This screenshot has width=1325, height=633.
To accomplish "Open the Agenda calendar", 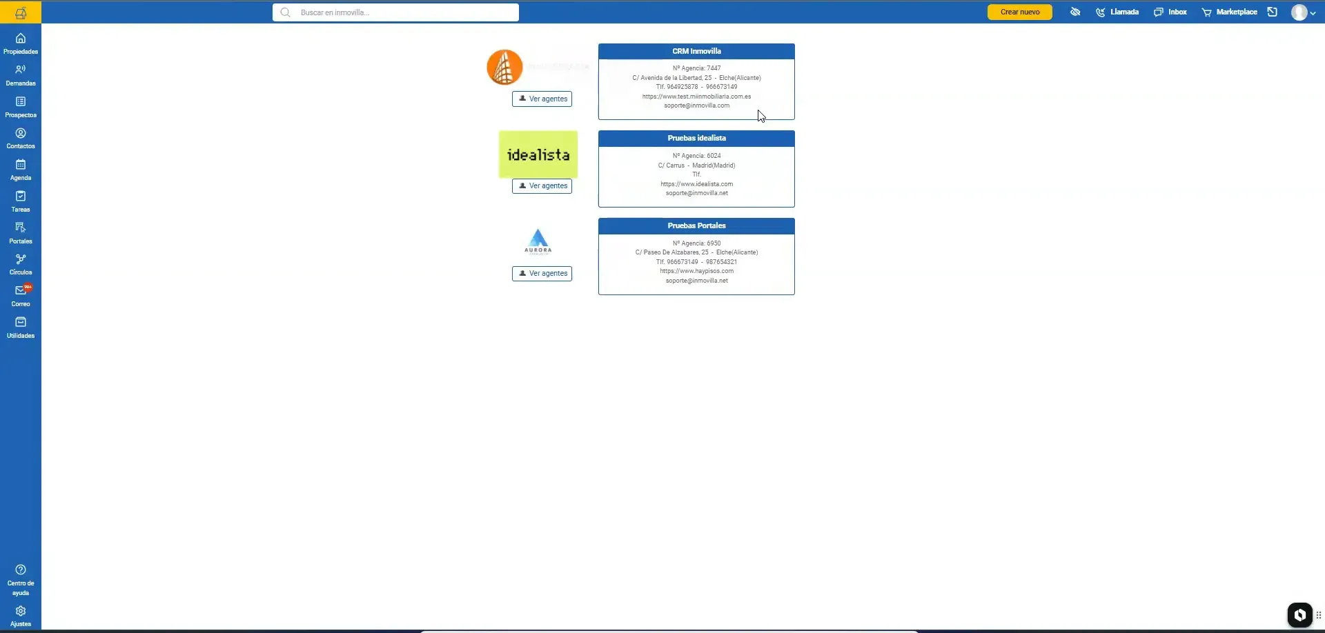I will pyautogui.click(x=21, y=170).
